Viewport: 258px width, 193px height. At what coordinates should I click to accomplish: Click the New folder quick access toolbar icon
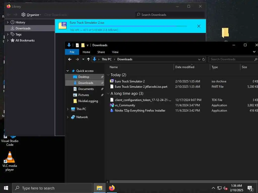pyautogui.click(x=83, y=45)
